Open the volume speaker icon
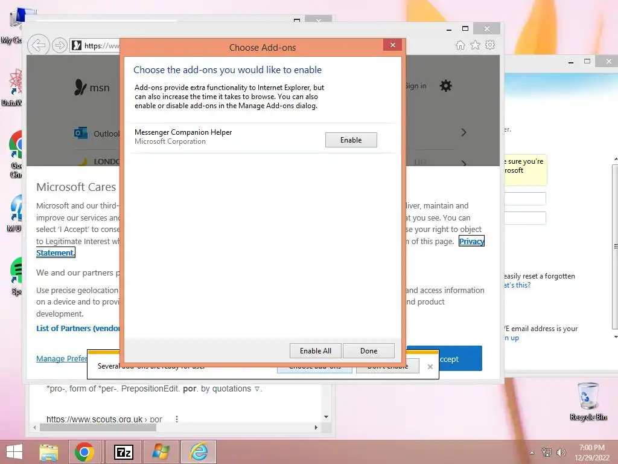 click(561, 452)
